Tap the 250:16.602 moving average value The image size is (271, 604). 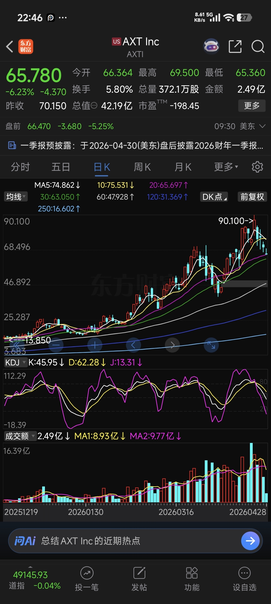(x=59, y=209)
